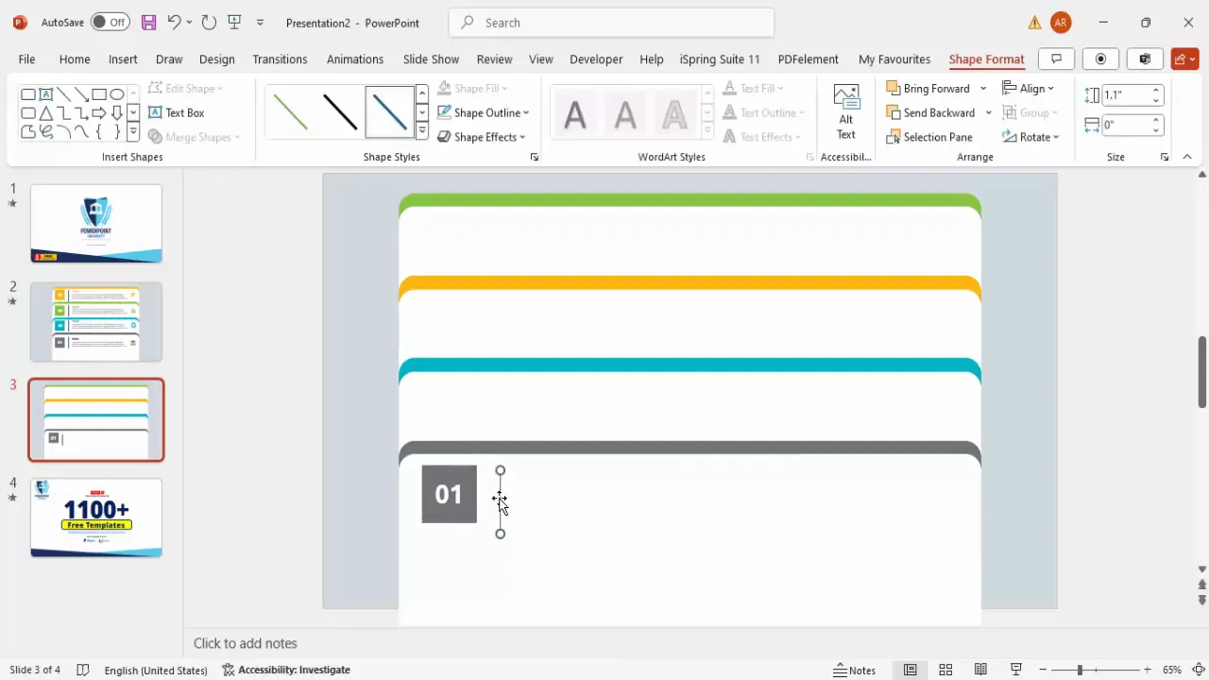Open Size dialog launcher
The height and width of the screenshot is (680, 1209).
click(1165, 157)
